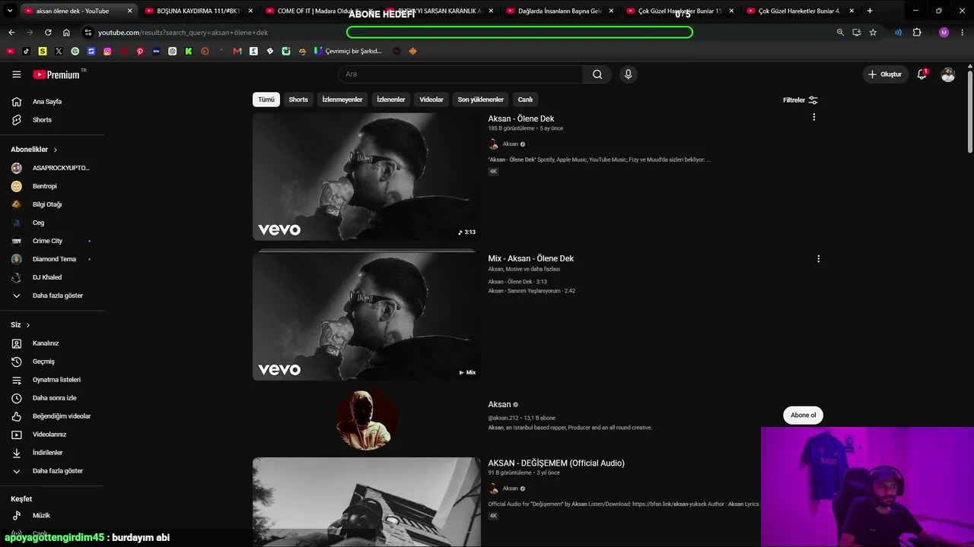Open the Pinterest bookmark

[140, 51]
